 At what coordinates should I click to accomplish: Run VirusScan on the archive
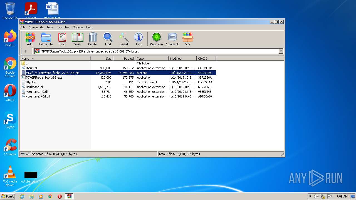(156, 39)
